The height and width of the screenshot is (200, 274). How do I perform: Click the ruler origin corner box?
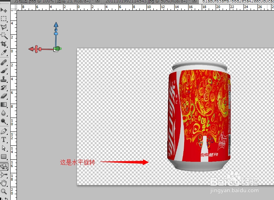coord(14,7)
